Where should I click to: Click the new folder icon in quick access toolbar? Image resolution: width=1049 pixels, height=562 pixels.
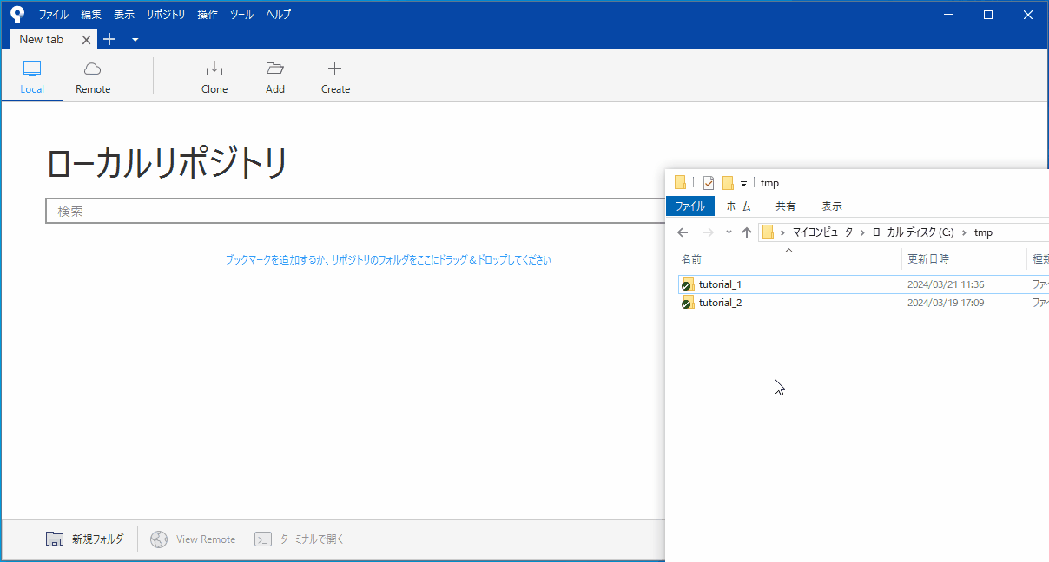click(x=729, y=183)
